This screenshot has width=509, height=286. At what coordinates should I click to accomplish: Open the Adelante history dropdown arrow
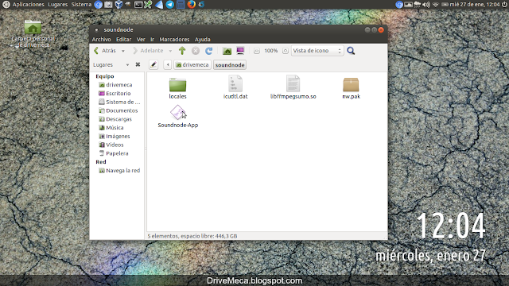(170, 51)
